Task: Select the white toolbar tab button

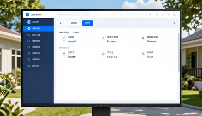Action: pos(74,23)
